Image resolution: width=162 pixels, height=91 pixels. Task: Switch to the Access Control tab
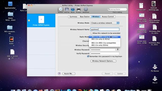click(108, 17)
